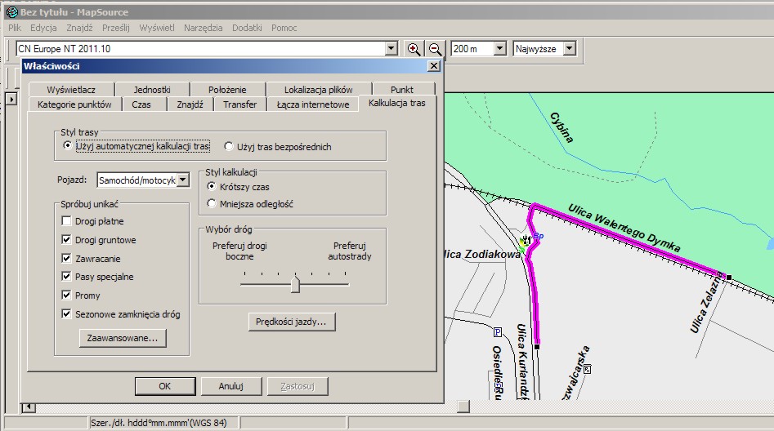Close the Właściwości dialog with X
The image size is (774, 431).
pyautogui.click(x=434, y=66)
